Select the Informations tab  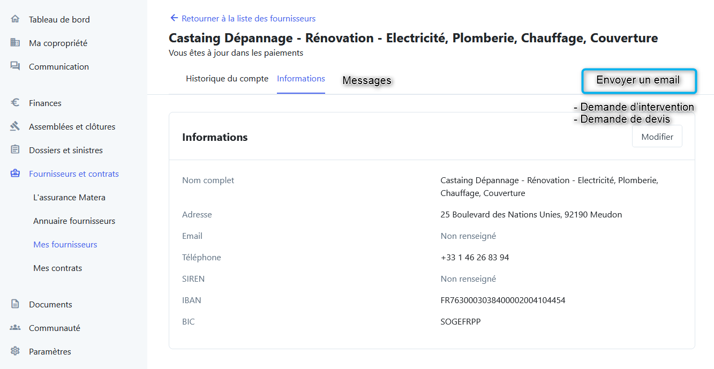(301, 79)
